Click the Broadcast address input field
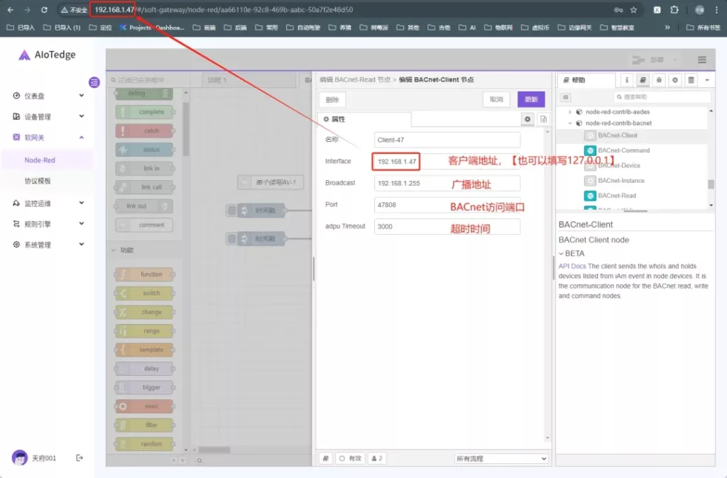Viewport: 727px width, 478px height. point(447,183)
